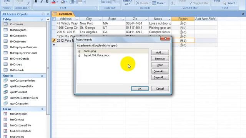Toggle underline formatting
The height and width of the screenshot is (138, 246).
point(47,2)
